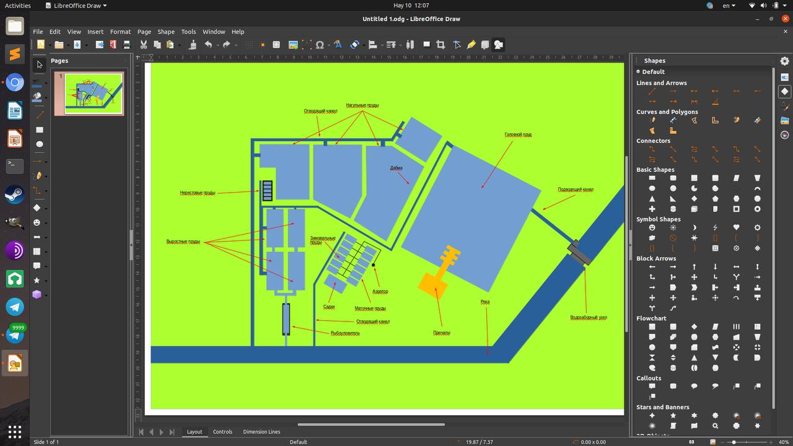Toggle Point Edit Mode icon
793x446 pixels.
click(457, 45)
